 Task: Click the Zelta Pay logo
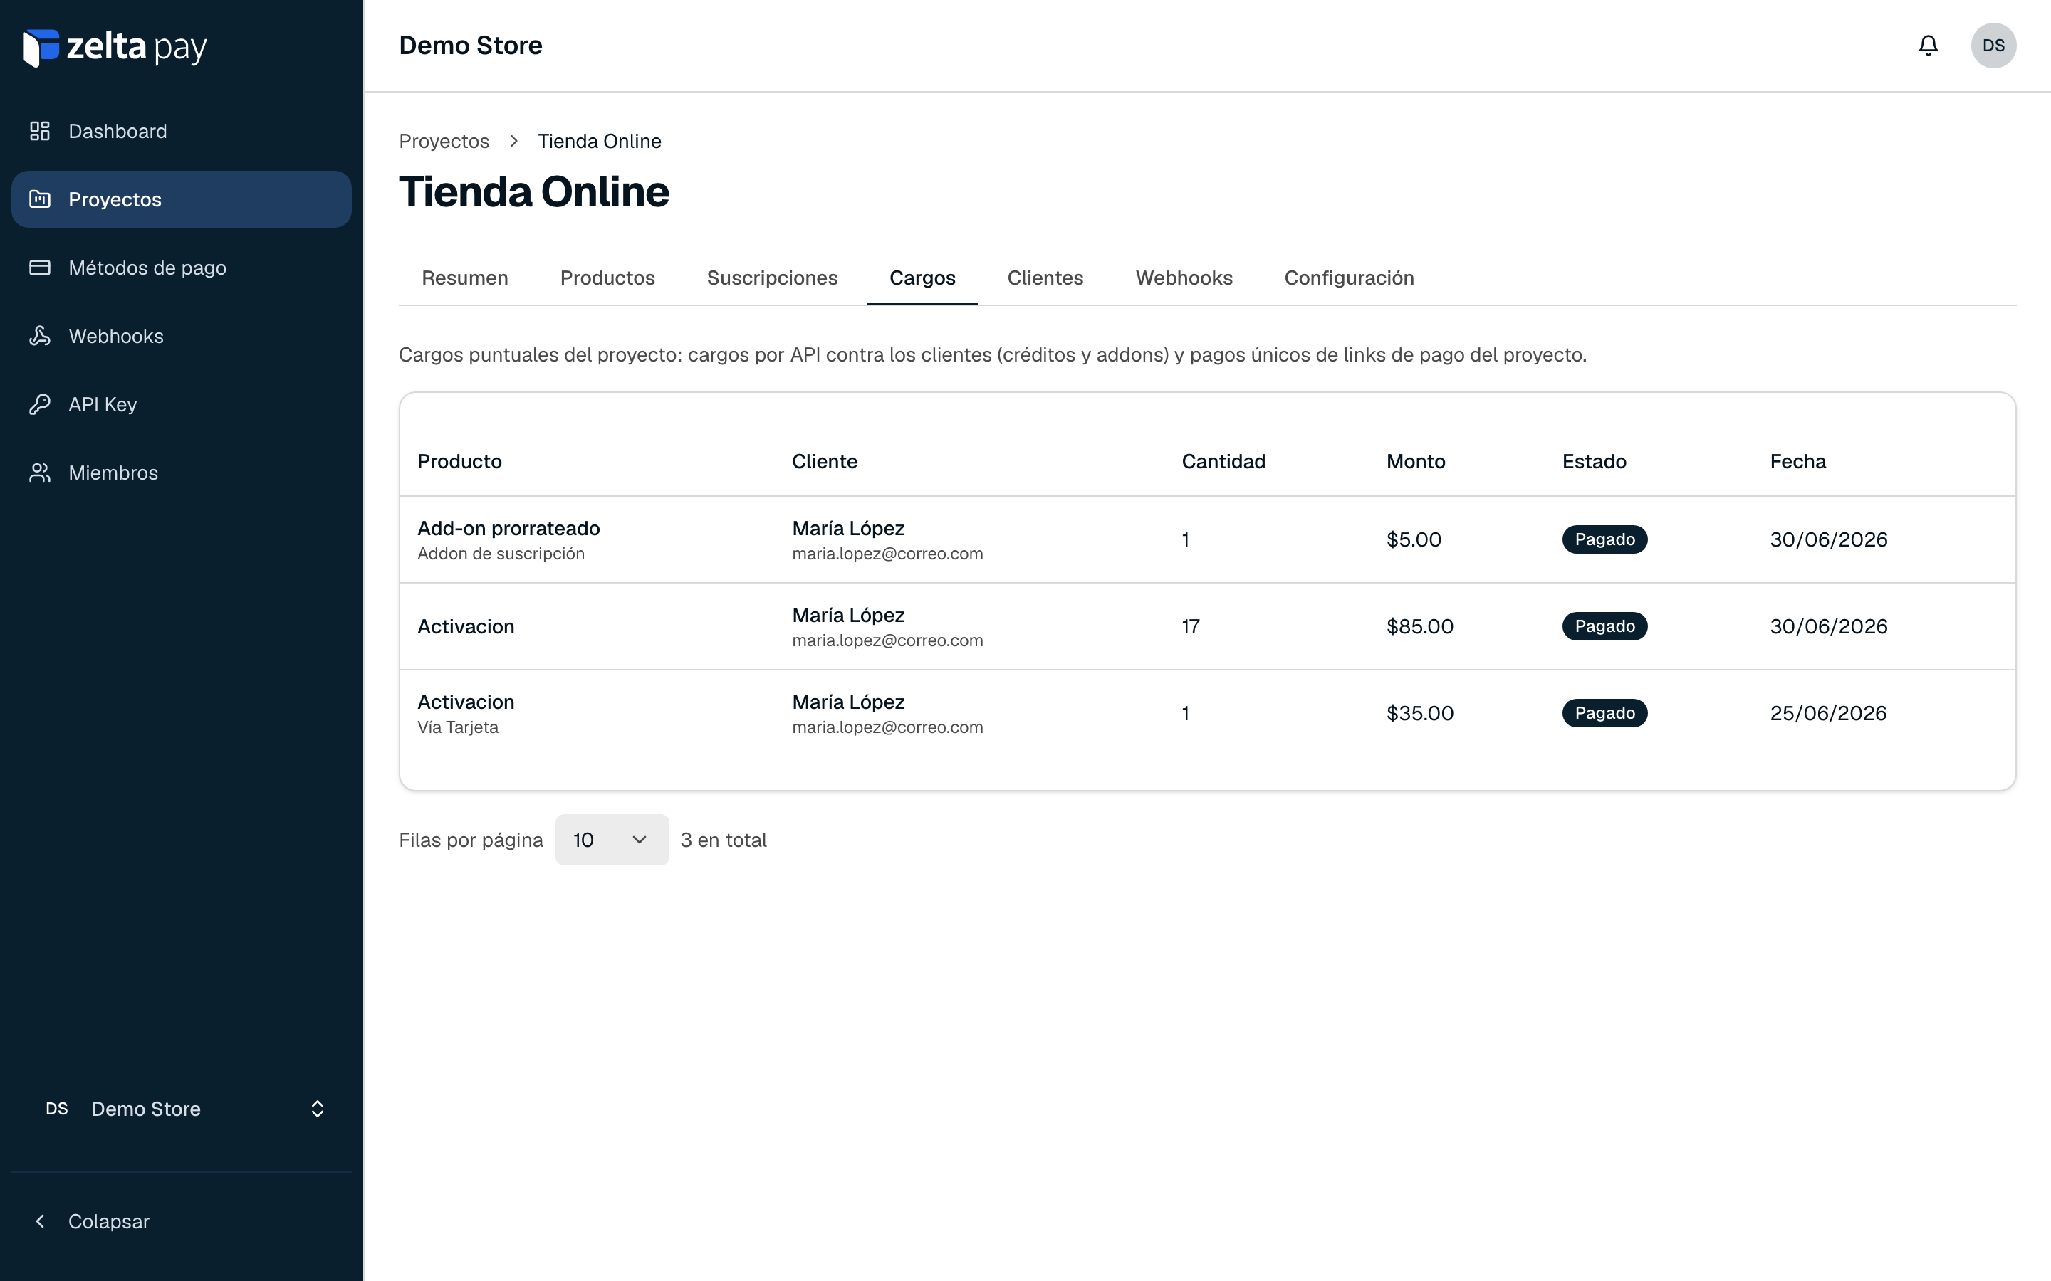coord(115,48)
